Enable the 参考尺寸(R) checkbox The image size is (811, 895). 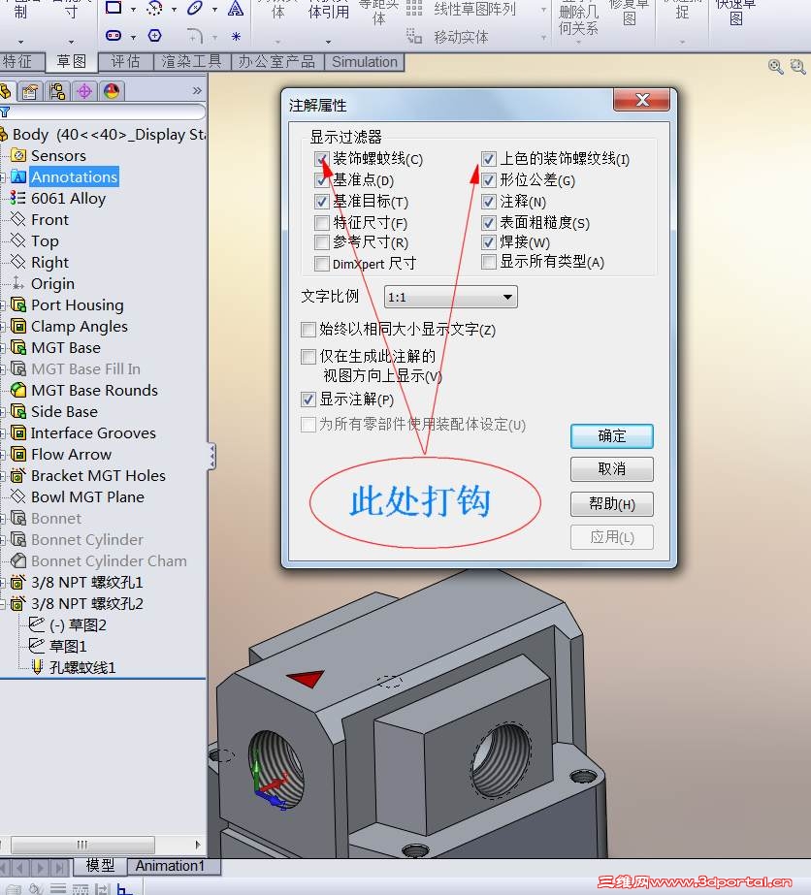click(322, 242)
